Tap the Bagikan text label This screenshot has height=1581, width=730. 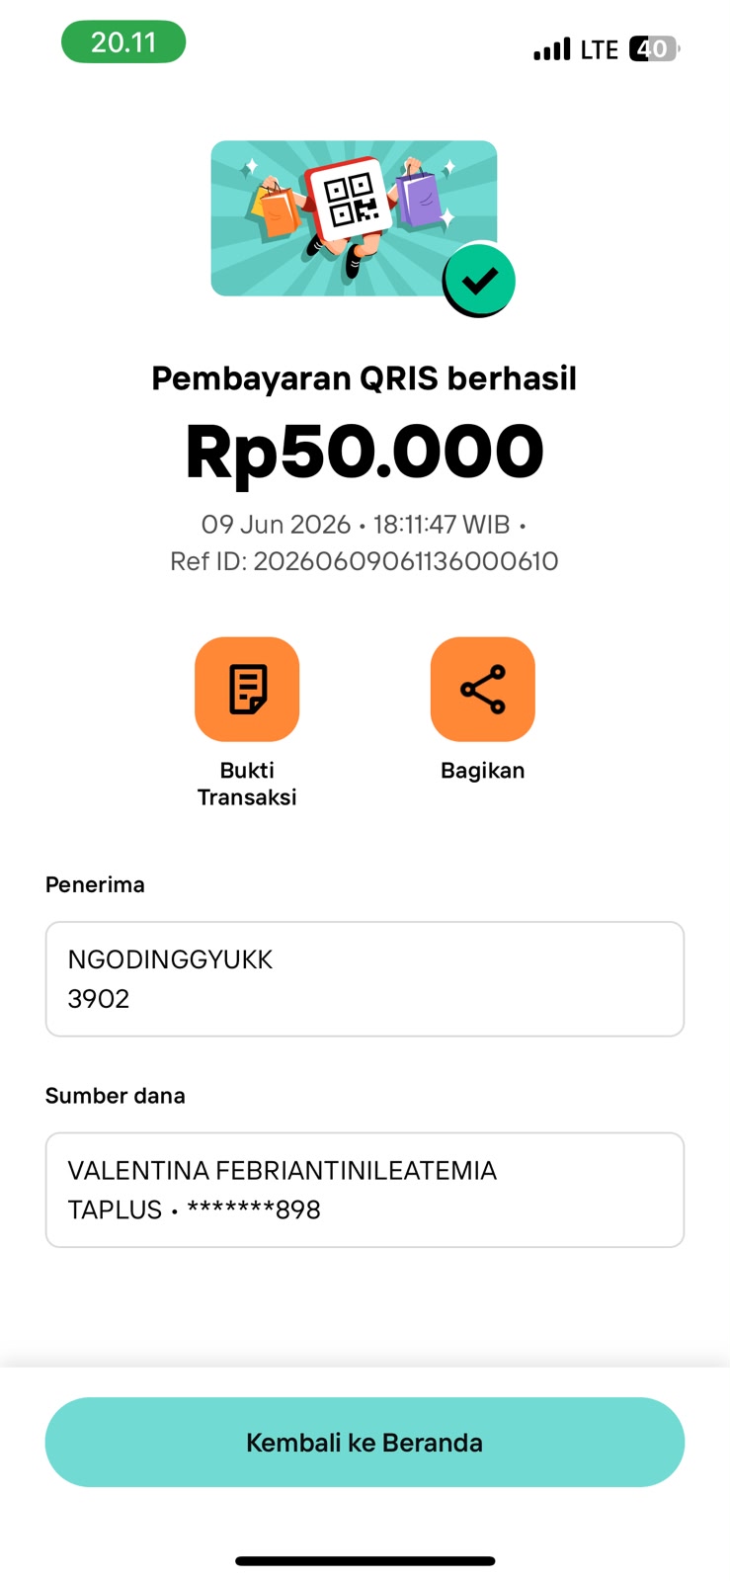(x=482, y=771)
